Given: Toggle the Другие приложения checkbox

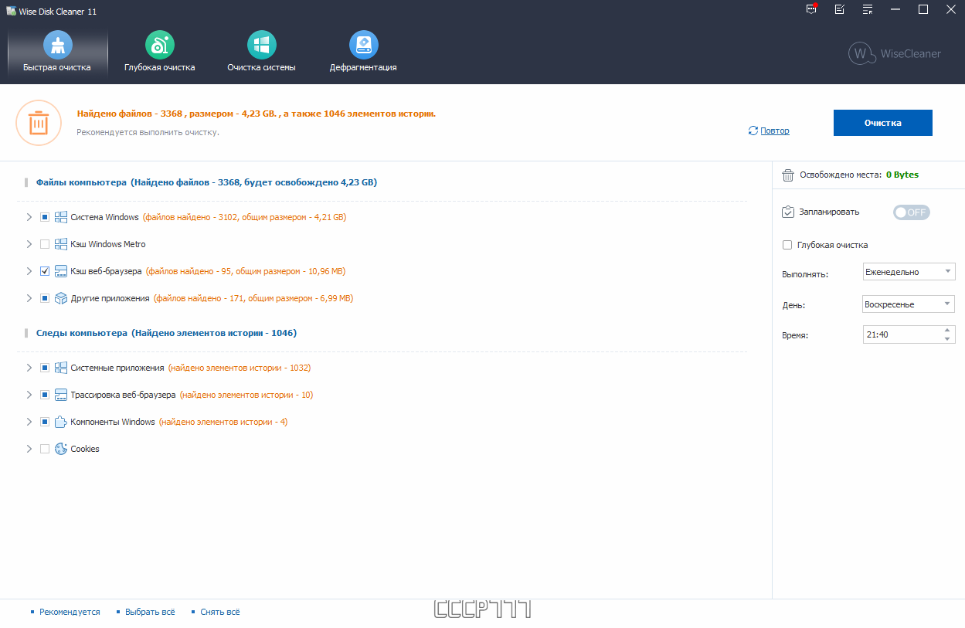Looking at the screenshot, I should pyautogui.click(x=45, y=298).
